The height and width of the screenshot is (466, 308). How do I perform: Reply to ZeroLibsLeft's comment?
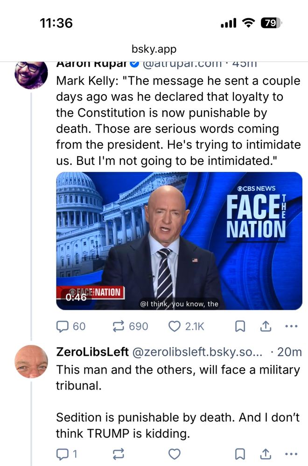(63, 453)
